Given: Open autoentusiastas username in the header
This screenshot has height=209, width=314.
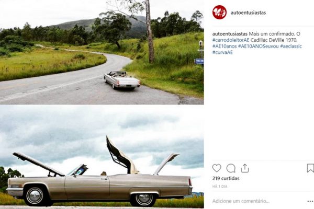Looking at the screenshot, I should pos(248,13).
